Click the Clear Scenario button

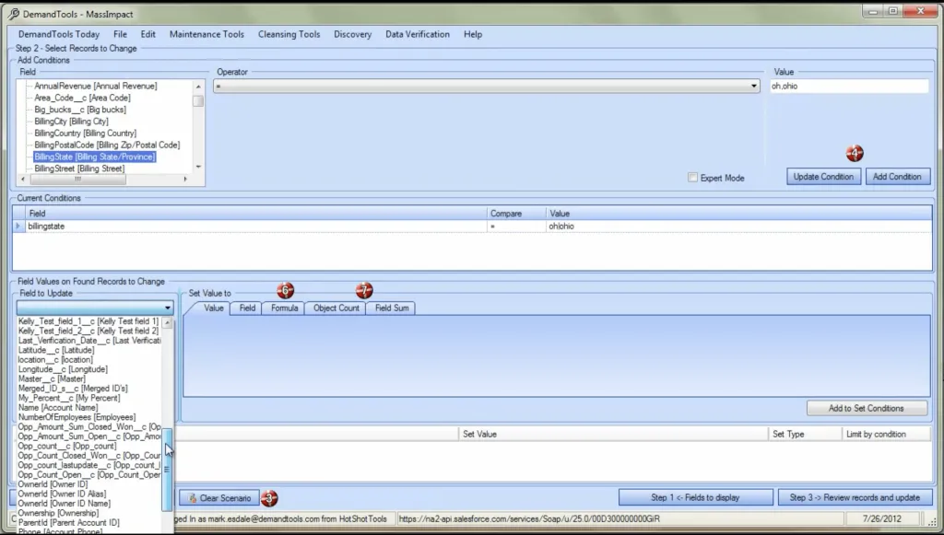219,498
